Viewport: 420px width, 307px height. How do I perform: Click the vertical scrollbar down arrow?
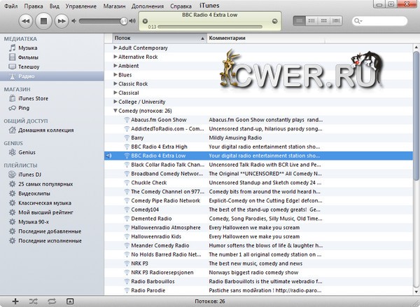416,292
